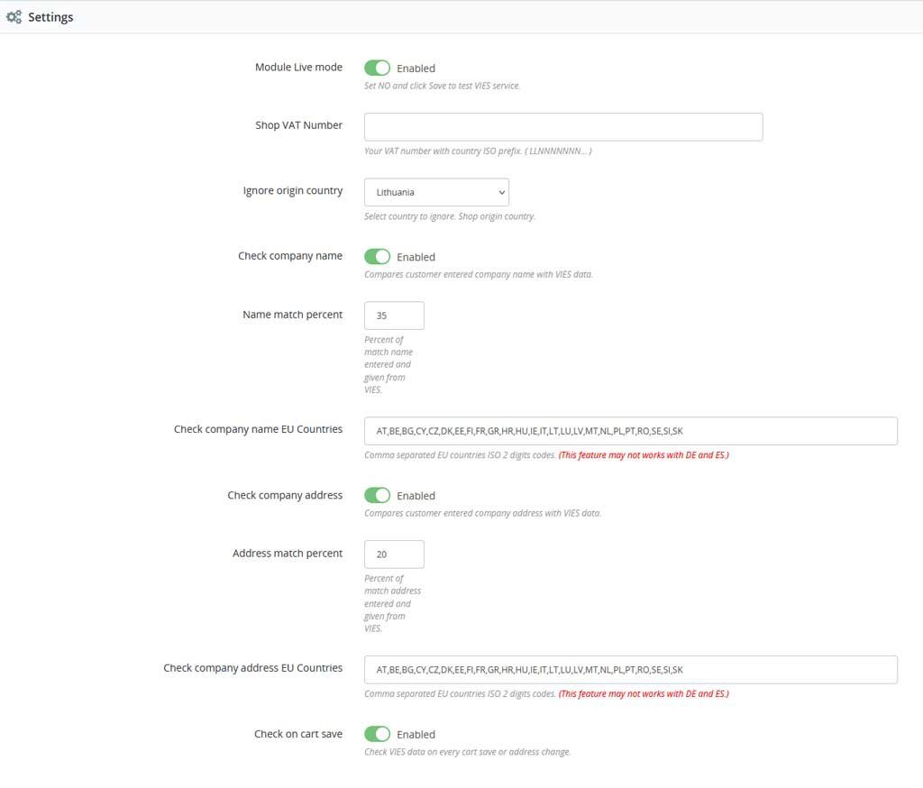This screenshot has height=788, width=923.
Task: Toggle the Module Live mode switch
Action: [377, 69]
